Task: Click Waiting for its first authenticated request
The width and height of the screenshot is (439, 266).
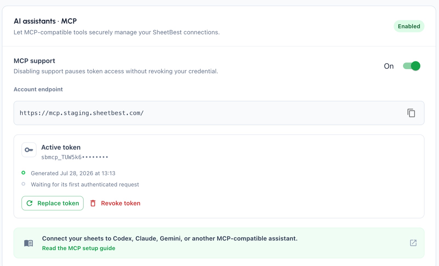Action: pyautogui.click(x=85, y=185)
